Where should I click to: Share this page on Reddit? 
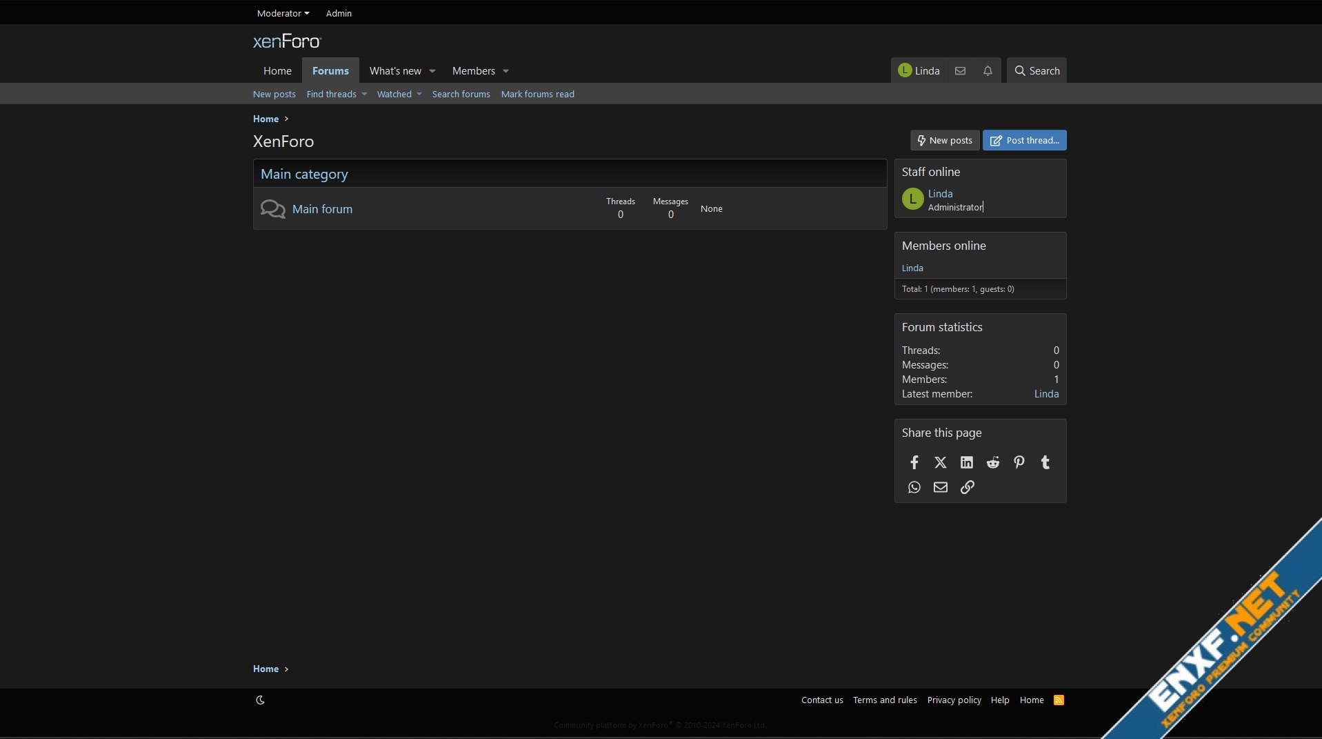pos(993,462)
